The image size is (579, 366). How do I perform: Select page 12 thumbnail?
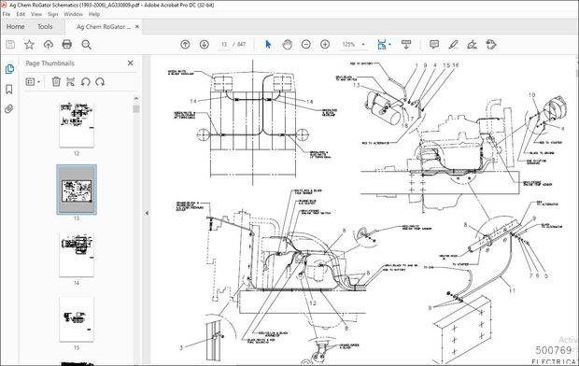click(77, 125)
